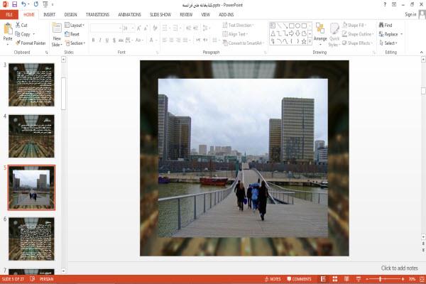Select slide 3 thumbnail
Screen dimensions: 426x284
[31, 84]
